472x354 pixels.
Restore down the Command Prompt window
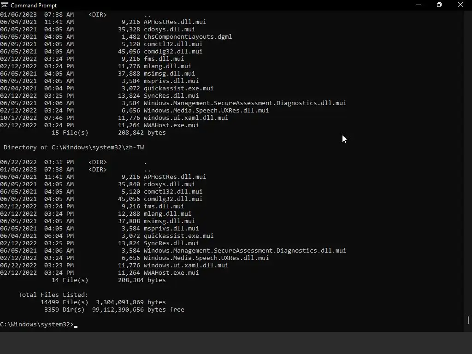[439, 5]
